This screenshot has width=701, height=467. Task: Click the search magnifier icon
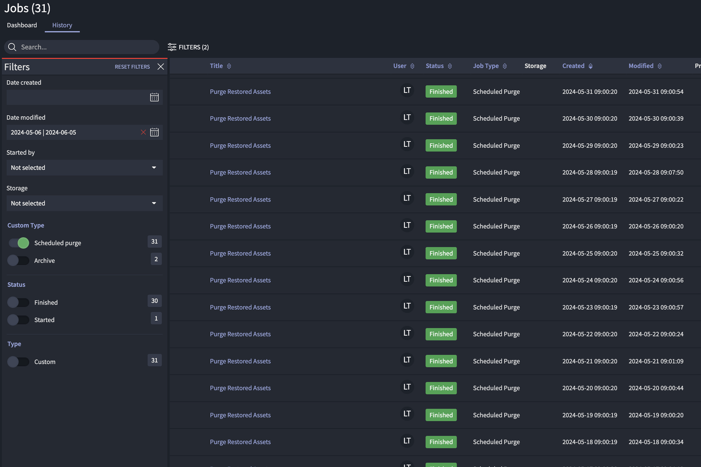[x=12, y=47]
